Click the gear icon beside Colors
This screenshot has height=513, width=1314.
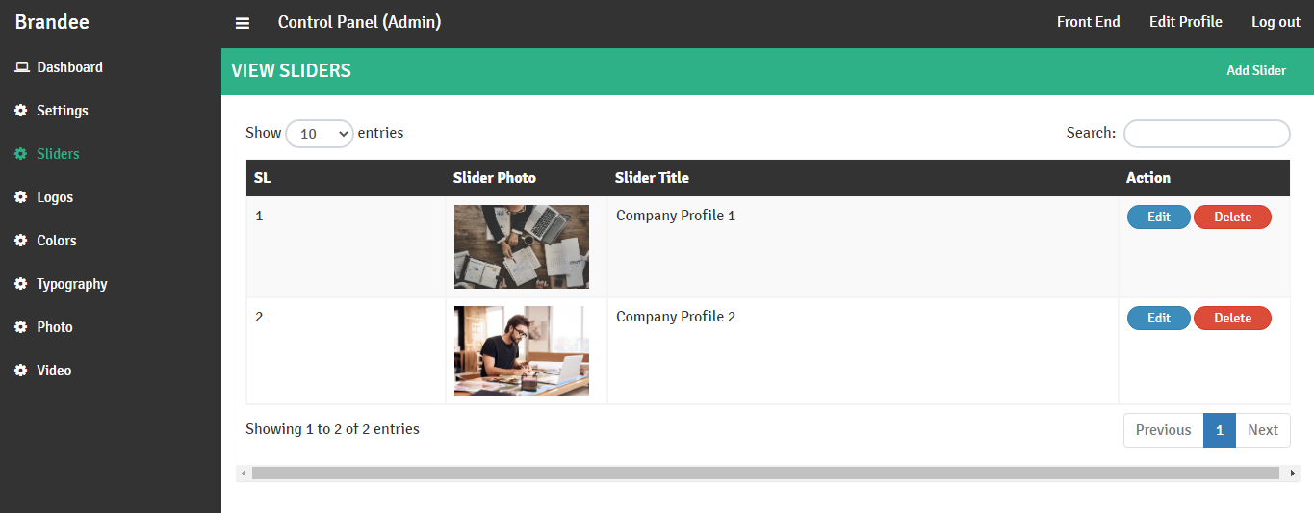click(x=21, y=241)
